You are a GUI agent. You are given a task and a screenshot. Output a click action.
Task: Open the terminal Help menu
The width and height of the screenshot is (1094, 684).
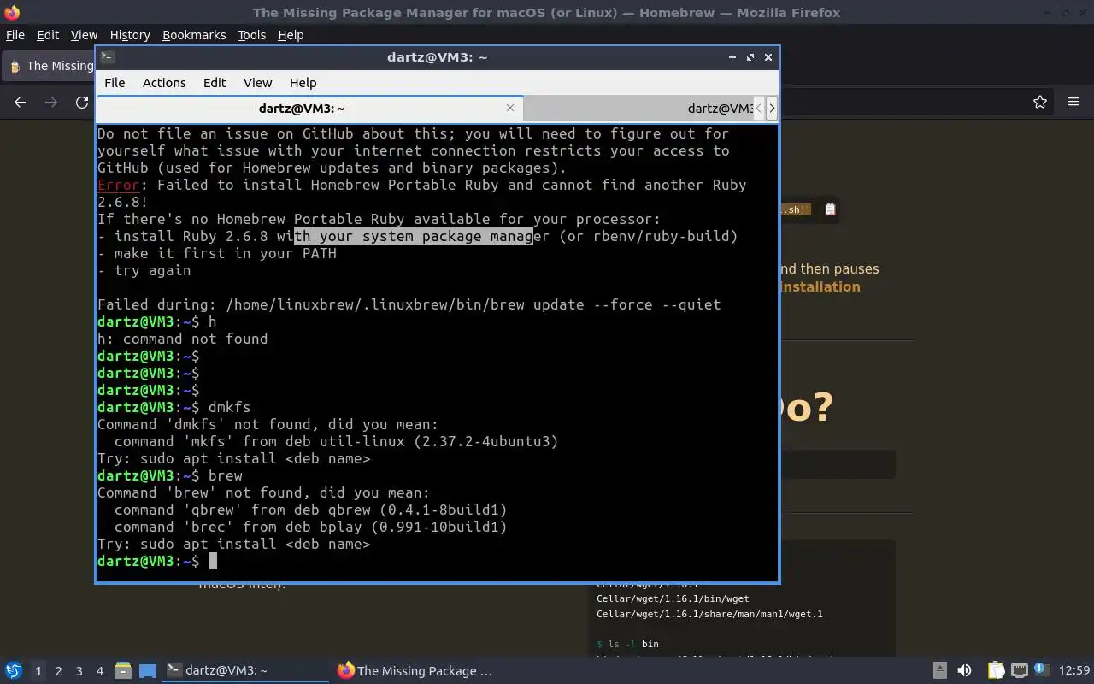[x=303, y=83]
